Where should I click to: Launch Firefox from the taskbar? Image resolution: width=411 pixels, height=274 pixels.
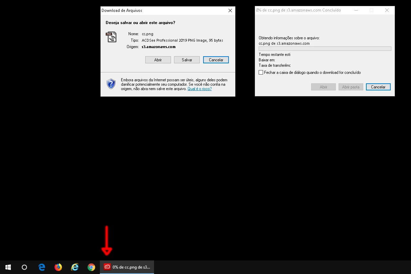coord(58,267)
